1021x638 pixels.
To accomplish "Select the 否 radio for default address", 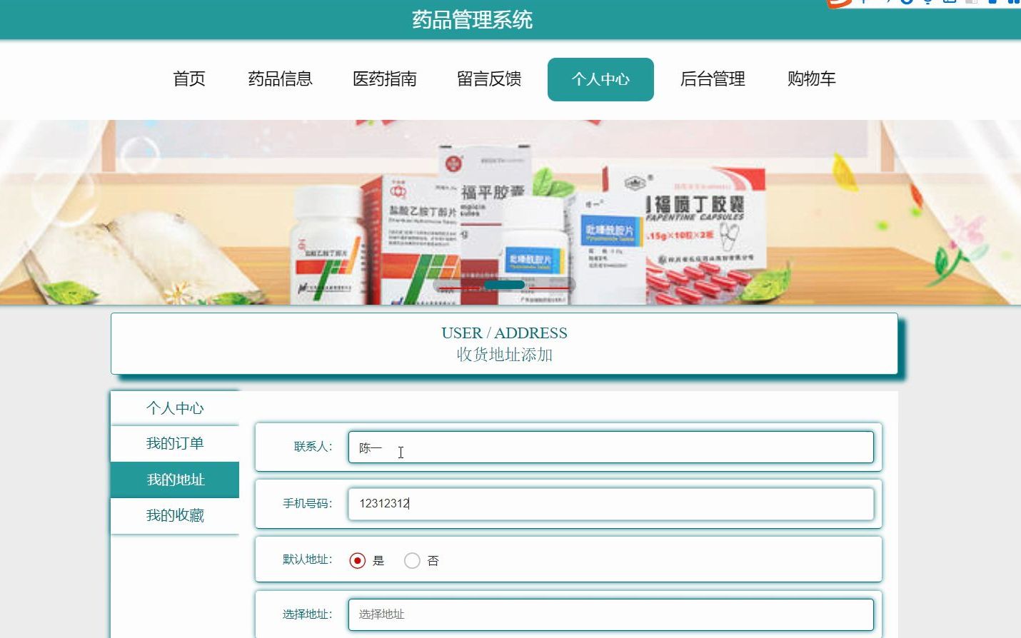I will pyautogui.click(x=412, y=561).
